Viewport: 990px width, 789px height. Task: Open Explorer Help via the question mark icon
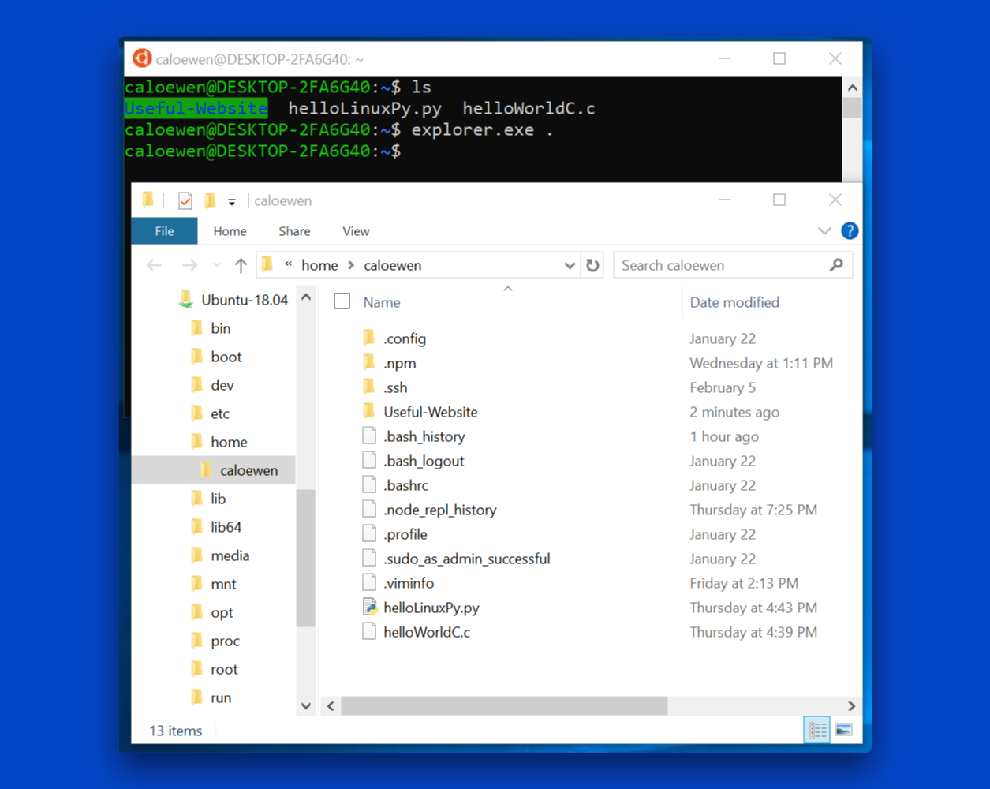coord(850,230)
